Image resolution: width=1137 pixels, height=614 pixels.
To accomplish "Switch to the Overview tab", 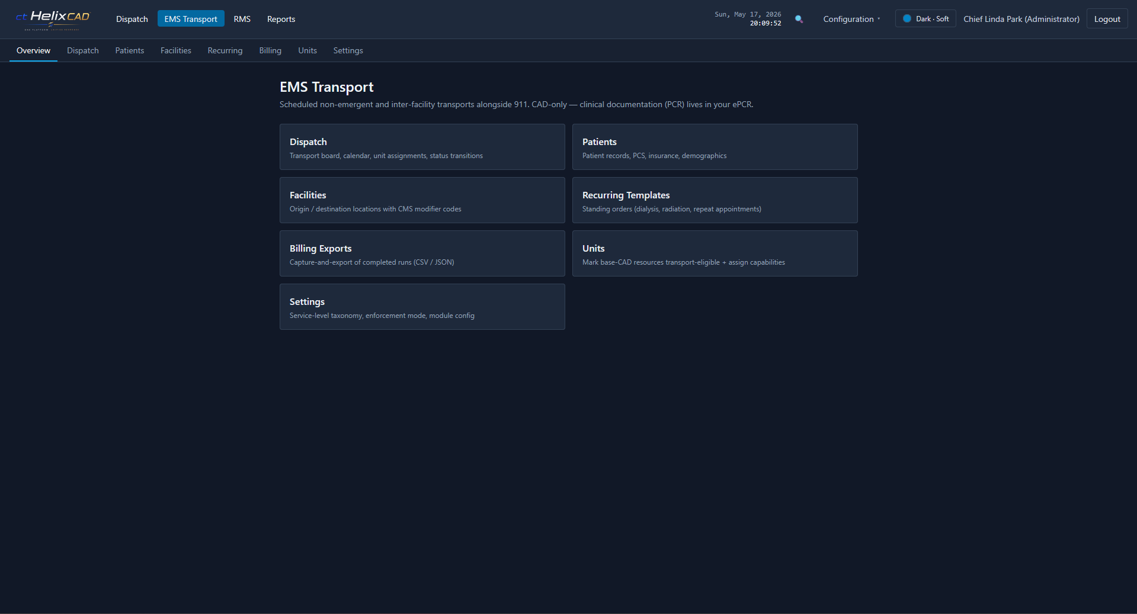I will pyautogui.click(x=33, y=51).
